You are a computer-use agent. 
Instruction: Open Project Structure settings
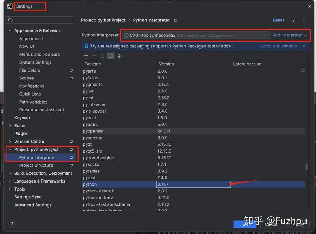pyautogui.click(x=36, y=165)
